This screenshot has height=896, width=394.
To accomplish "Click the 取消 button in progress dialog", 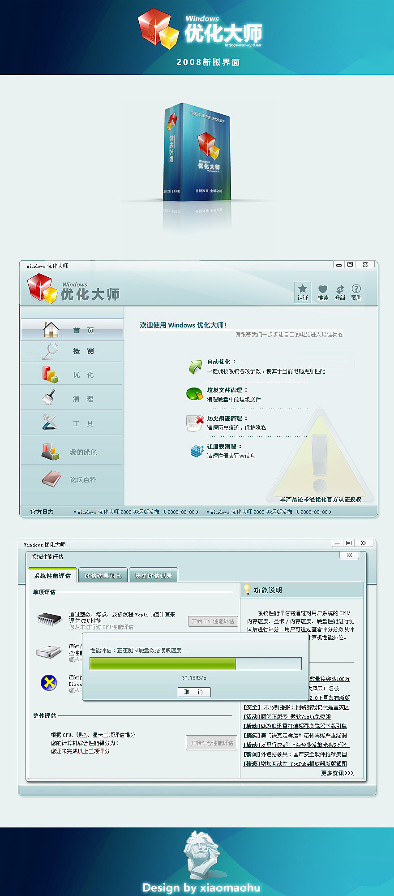I will 194,692.
